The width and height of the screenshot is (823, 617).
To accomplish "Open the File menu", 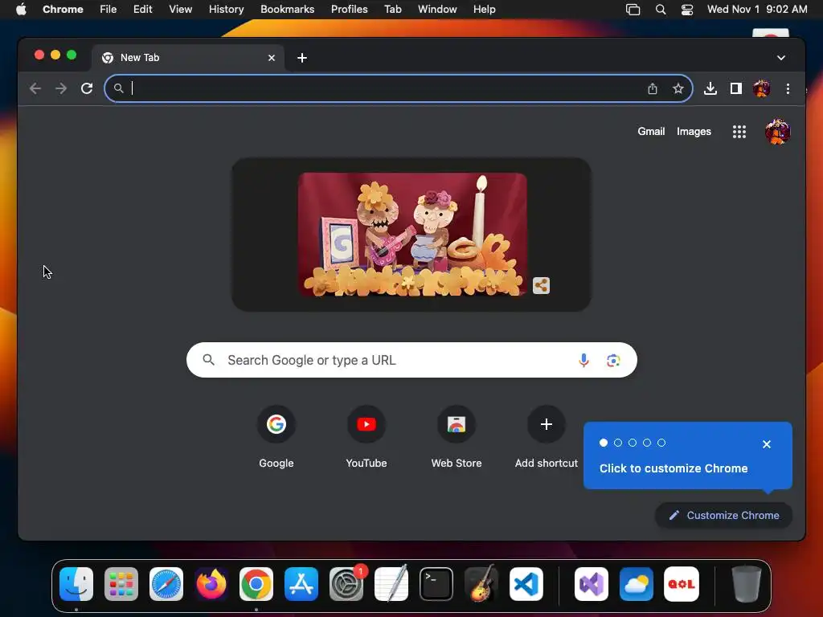I will (109, 9).
